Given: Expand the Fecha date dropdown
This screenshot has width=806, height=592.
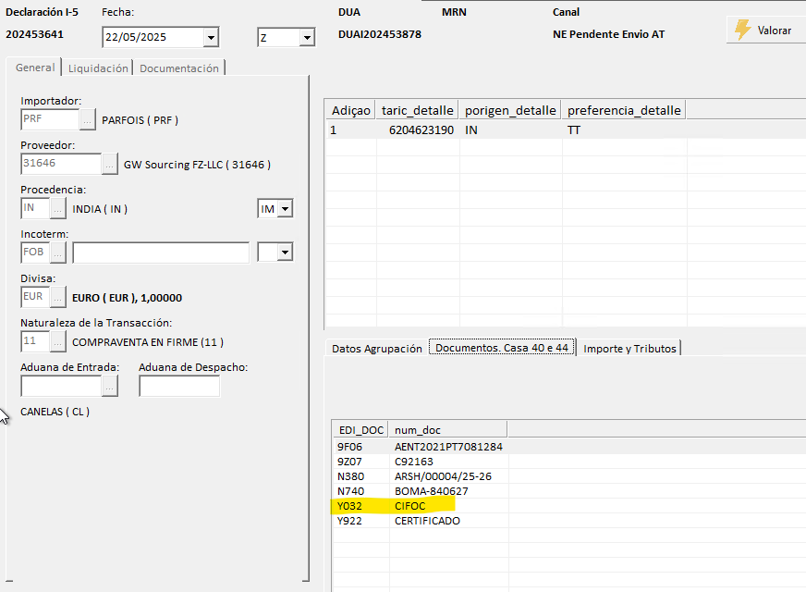Looking at the screenshot, I should [211, 38].
